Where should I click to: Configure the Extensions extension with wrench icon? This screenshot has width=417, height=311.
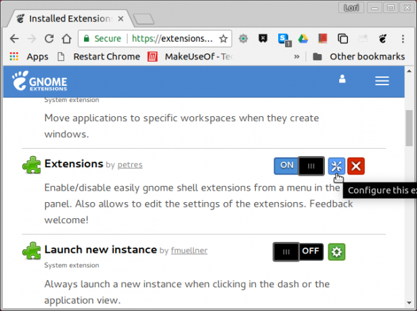[x=336, y=166]
